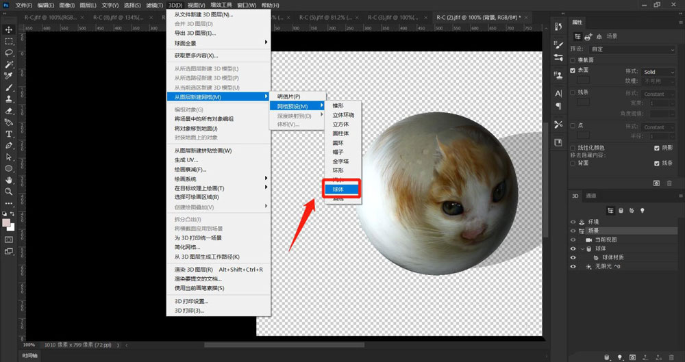The height and width of the screenshot is (362, 685).
Task: Select the Type tool
Action: 8,134
